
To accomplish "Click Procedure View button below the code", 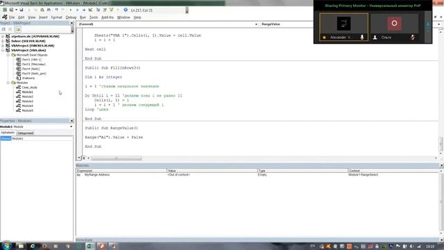I will click(79, 158).
